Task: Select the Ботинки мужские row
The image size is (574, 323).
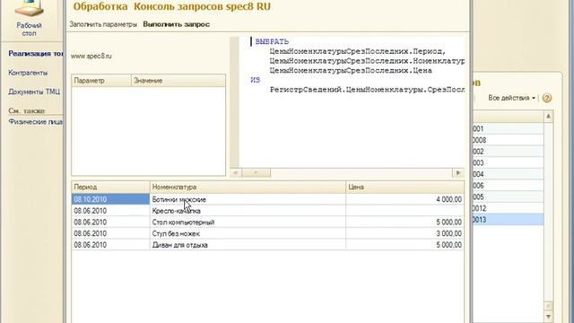Action: (267, 199)
